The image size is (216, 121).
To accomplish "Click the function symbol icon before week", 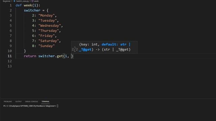I will pyautogui.click(x=32, y=1).
